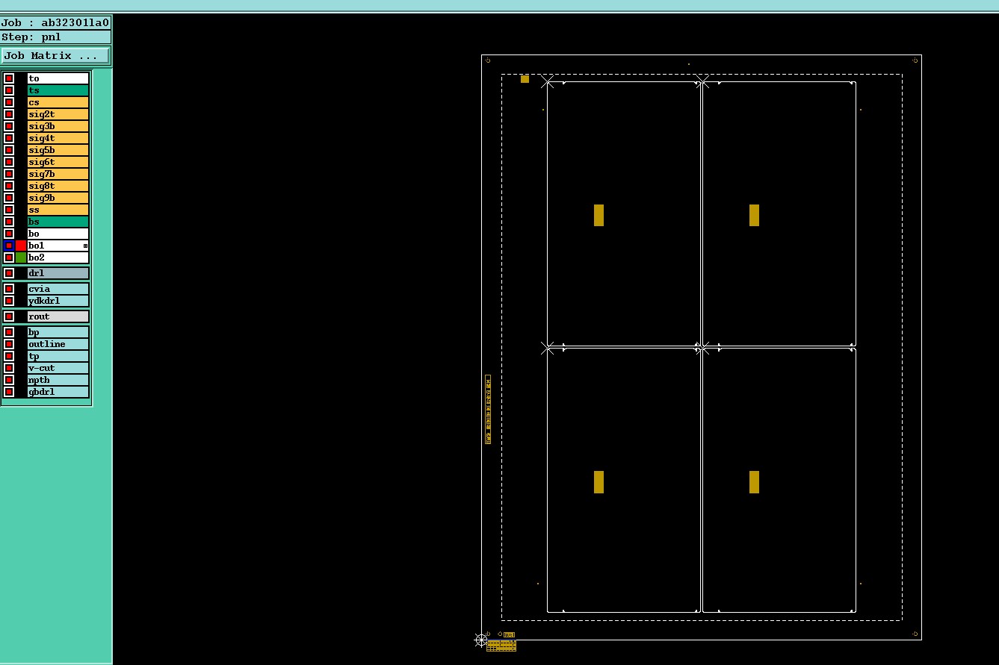
Task: Click the green display color swatch of bo2
Action: tap(21, 257)
